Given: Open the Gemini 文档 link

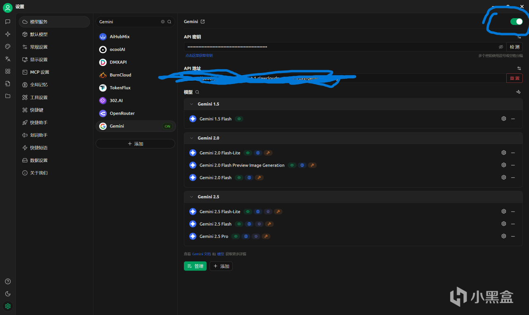Looking at the screenshot, I should click(x=201, y=254).
